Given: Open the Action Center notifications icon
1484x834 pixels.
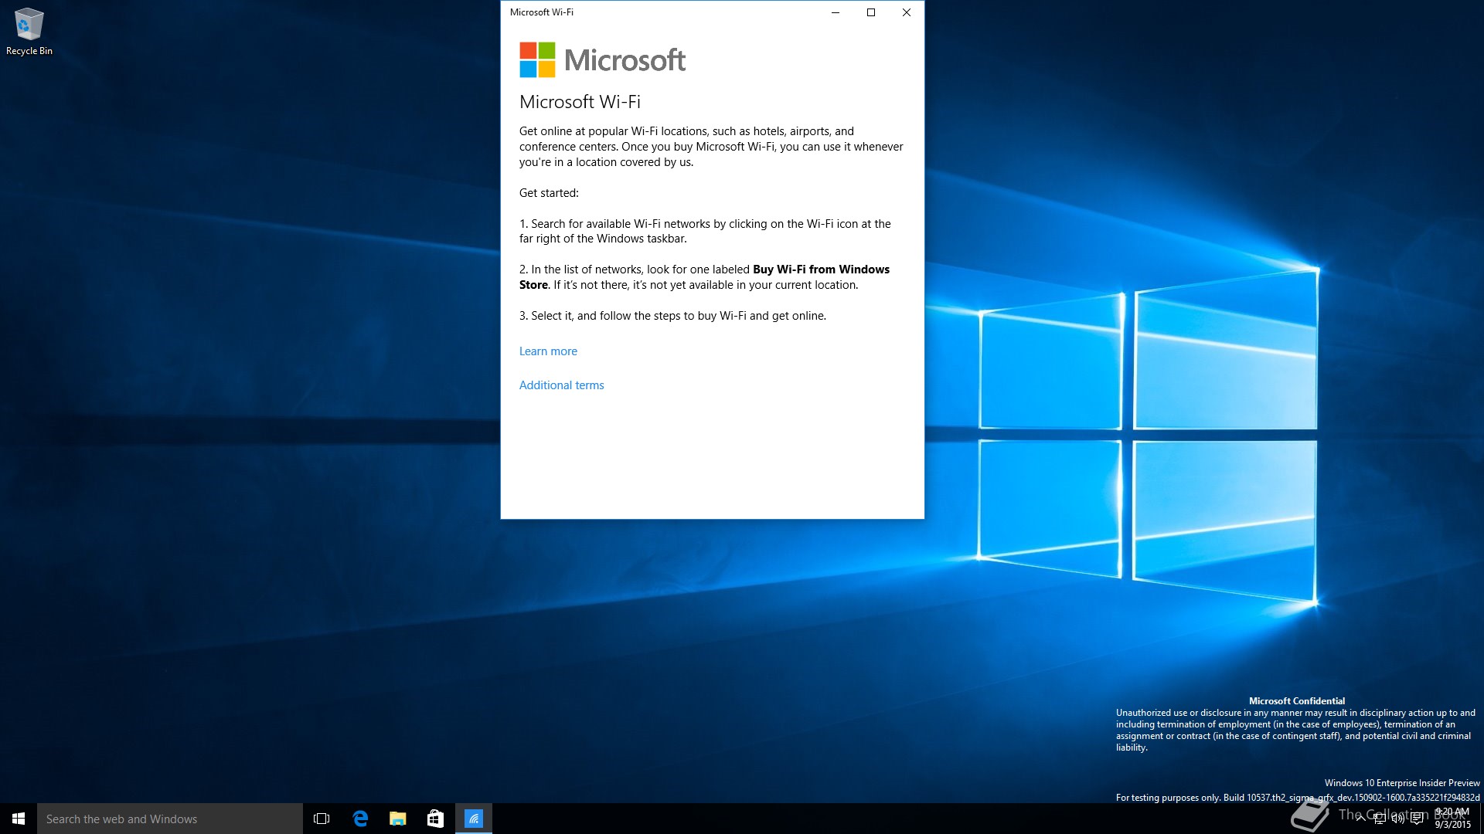Looking at the screenshot, I should coord(1417,819).
